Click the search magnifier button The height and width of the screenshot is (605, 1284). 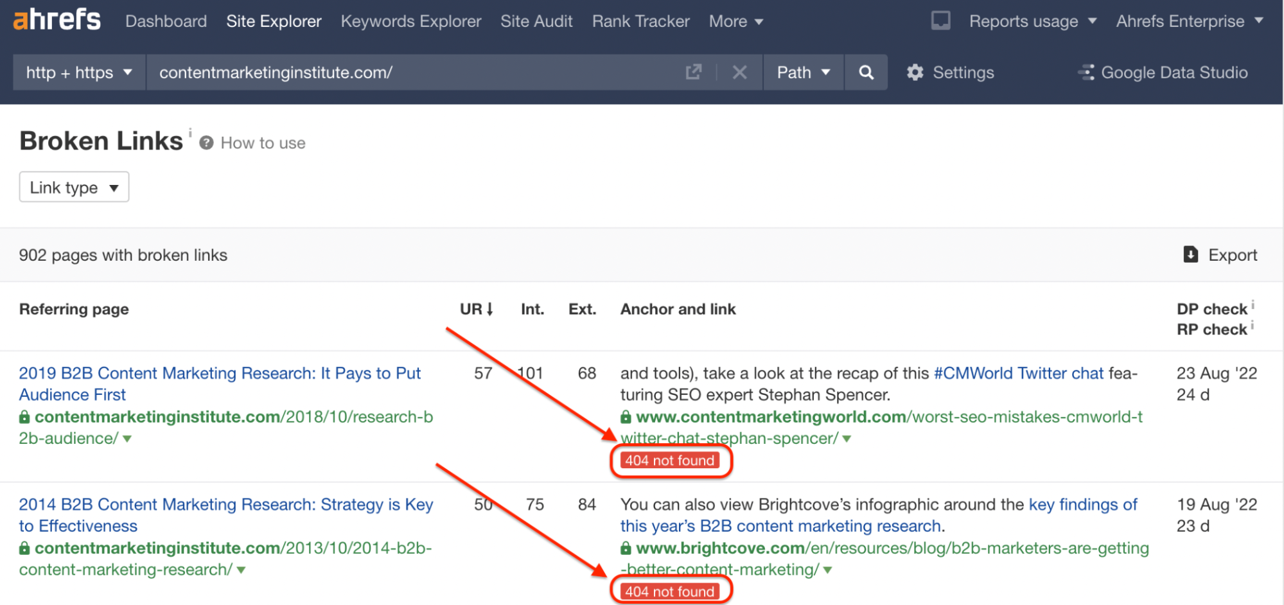pyautogui.click(x=866, y=73)
